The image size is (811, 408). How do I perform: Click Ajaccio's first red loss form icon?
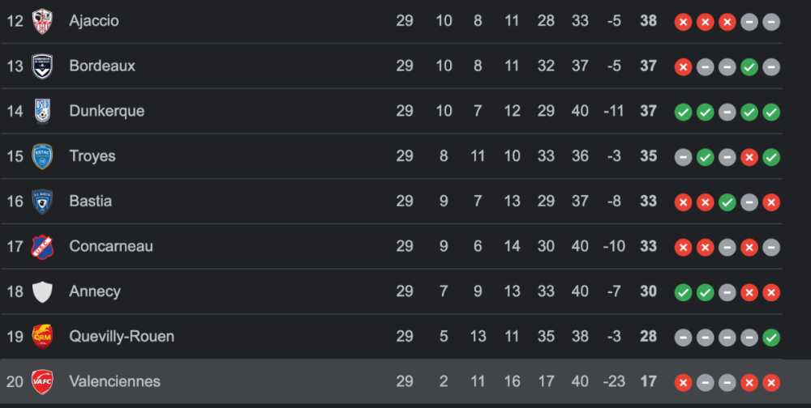684,22
